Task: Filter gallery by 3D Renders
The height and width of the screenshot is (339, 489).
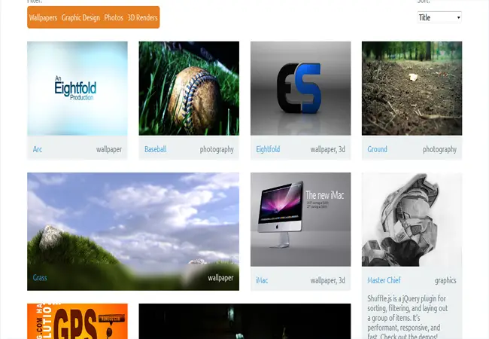Action: [x=142, y=18]
